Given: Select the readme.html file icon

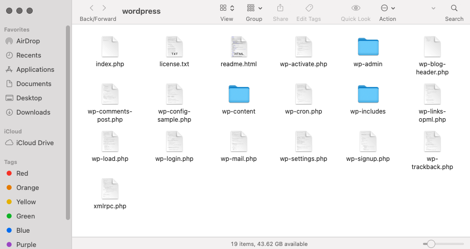Looking at the screenshot, I should click(239, 47).
